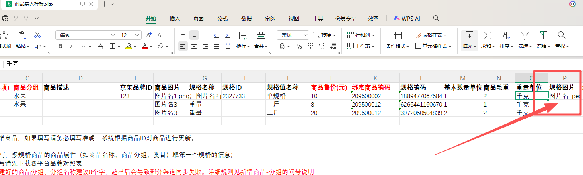Image resolution: width=583 pixels, height=175 pixels.
Task: Click the print preview icon in the quick access bar
Action: pyautogui.click(x=5, y=18)
